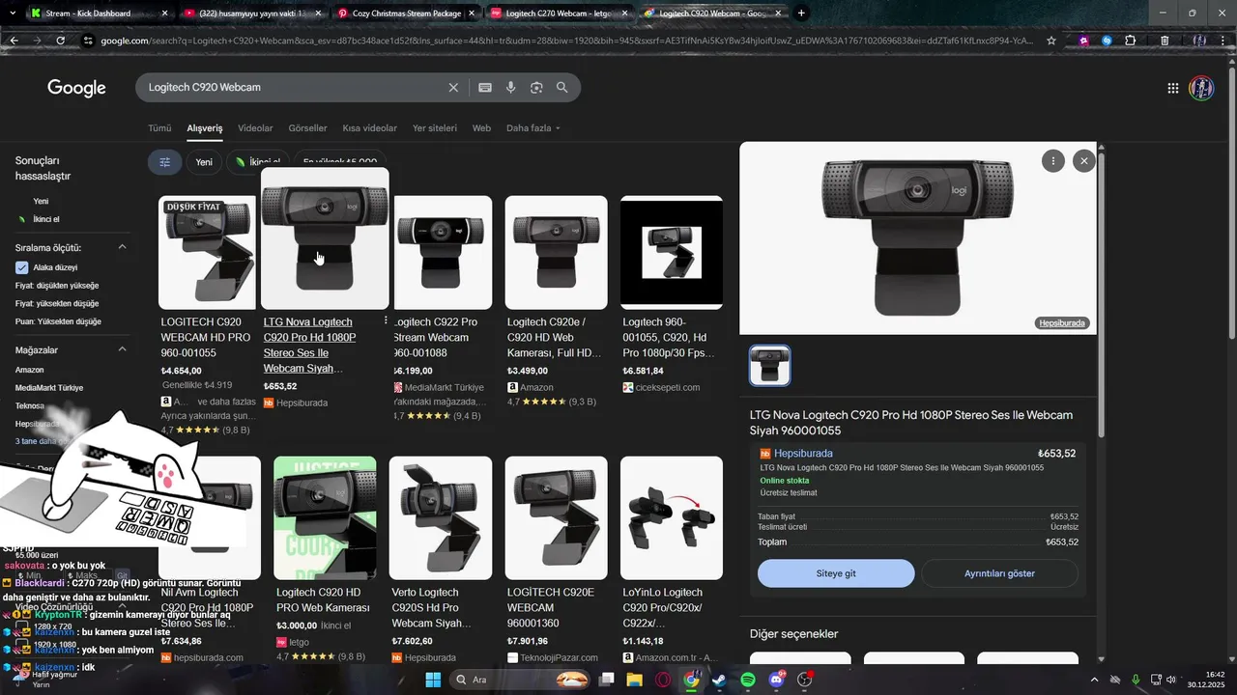Image resolution: width=1237 pixels, height=695 pixels.
Task: Sort by Fiyat: yüksekten düşüğe
Action: 57,303
